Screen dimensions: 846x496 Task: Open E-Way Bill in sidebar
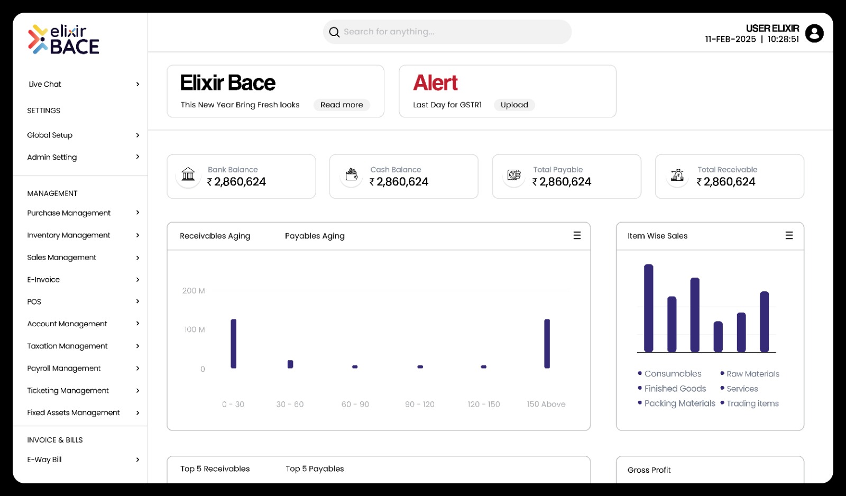(44, 460)
